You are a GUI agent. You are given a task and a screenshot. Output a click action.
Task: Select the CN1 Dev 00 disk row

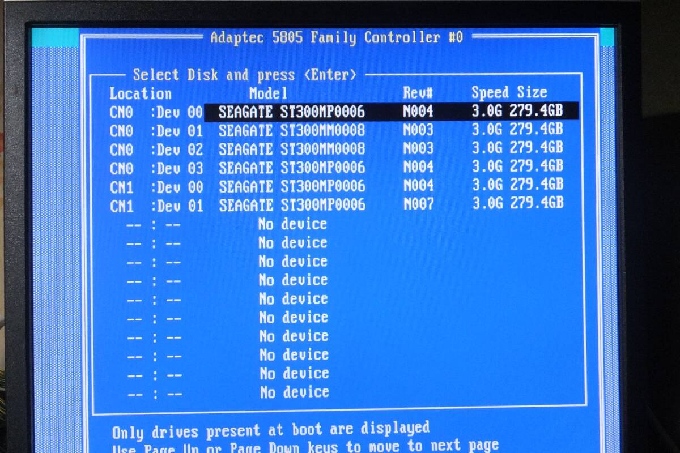337,186
